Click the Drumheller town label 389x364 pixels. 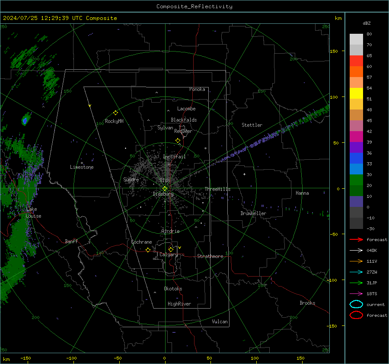(253, 213)
